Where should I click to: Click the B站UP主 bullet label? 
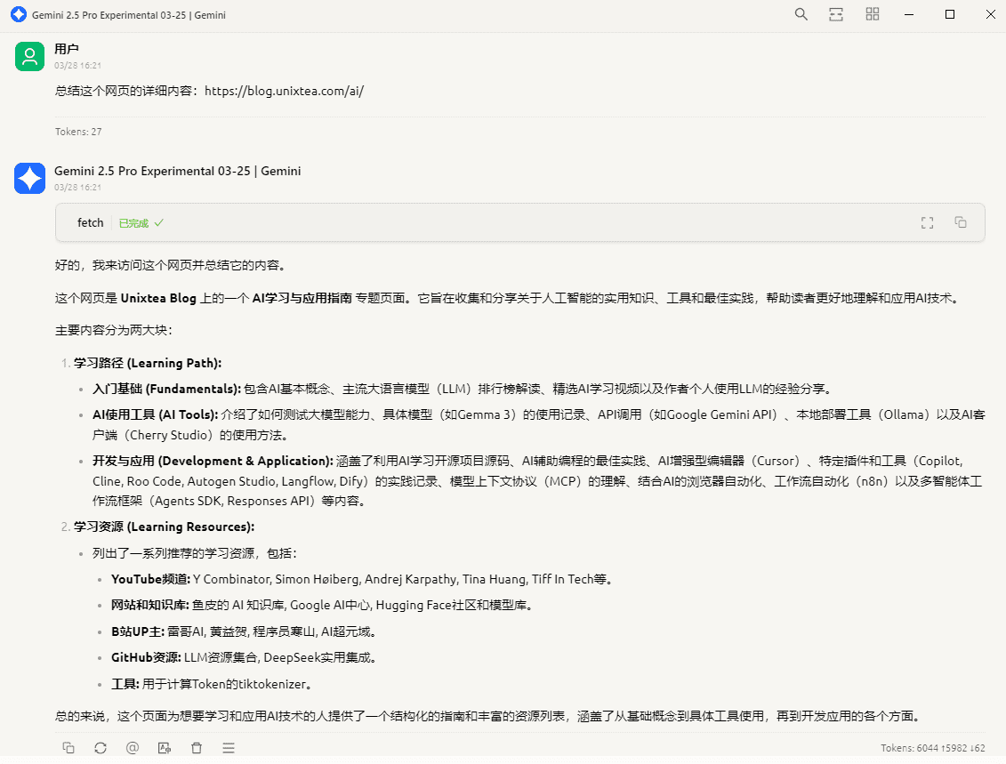tap(138, 631)
